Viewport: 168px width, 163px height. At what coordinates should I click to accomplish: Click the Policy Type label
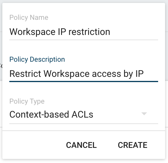pyautogui.click(x=27, y=101)
